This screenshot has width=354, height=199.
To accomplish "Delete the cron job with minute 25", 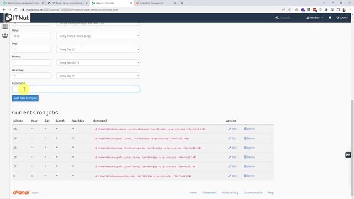I will 249,148.
